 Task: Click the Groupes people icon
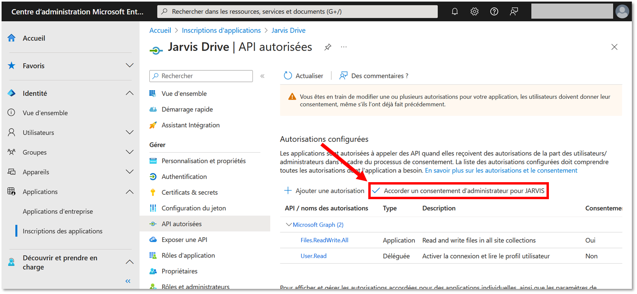pyautogui.click(x=11, y=152)
